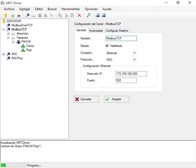
Task: Click the ModbusOverTCP channel globe icon
Action: [8, 25]
